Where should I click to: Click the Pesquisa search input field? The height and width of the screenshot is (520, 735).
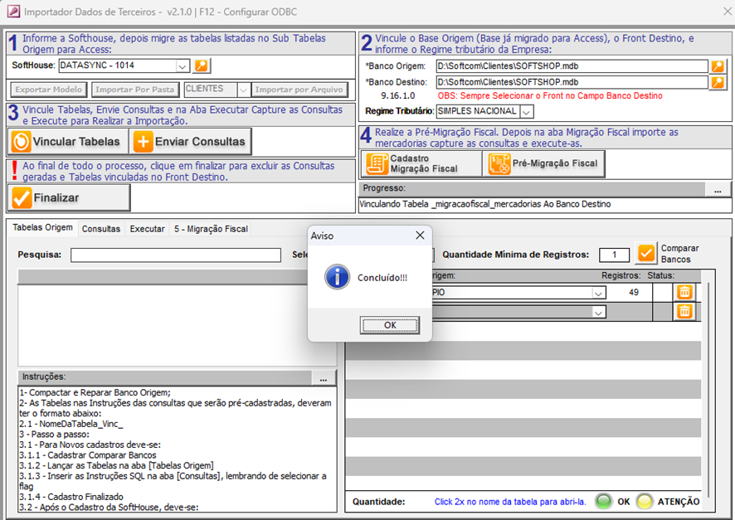pyautogui.click(x=175, y=255)
